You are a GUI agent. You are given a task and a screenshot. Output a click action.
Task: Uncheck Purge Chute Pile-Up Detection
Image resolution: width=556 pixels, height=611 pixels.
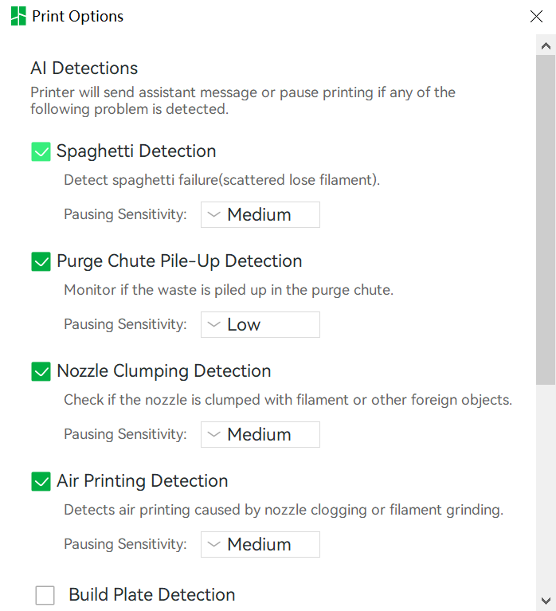[x=41, y=261]
